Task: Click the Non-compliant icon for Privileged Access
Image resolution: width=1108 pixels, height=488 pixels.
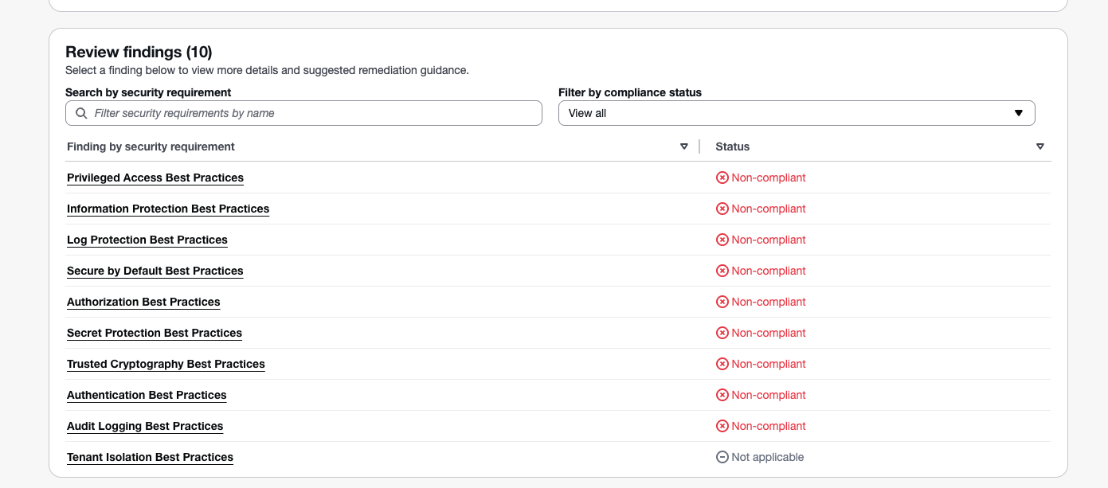Action: point(722,178)
